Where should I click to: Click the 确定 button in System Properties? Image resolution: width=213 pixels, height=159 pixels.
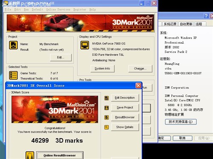click(x=164, y=138)
